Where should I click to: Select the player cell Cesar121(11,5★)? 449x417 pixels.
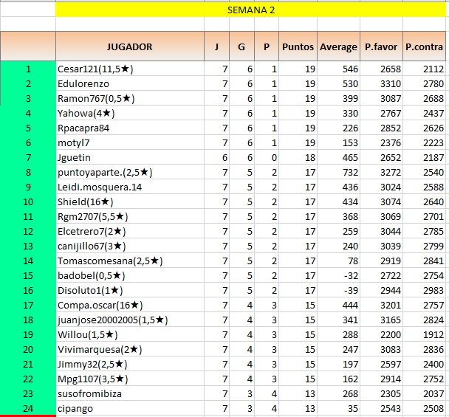pyautogui.click(x=129, y=69)
